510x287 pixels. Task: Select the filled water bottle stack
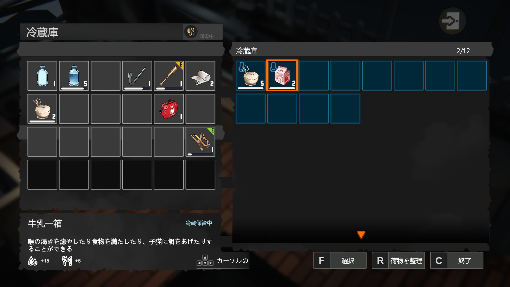74,76
